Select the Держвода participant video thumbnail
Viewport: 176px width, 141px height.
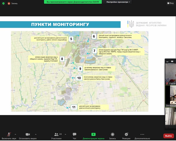pyautogui.click(x=171, y=96)
